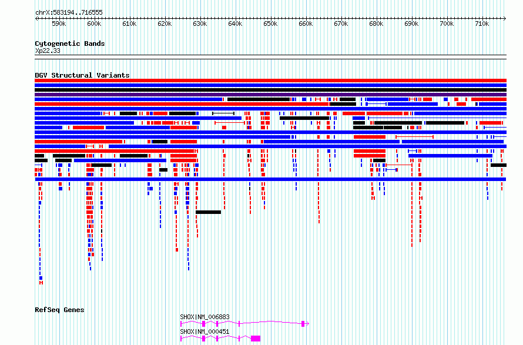
Task: Click the 680k ruler tick label
Action: pyautogui.click(x=376, y=24)
